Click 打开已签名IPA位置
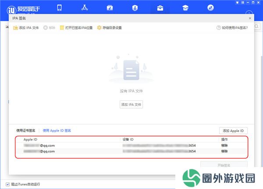 coord(76,28)
